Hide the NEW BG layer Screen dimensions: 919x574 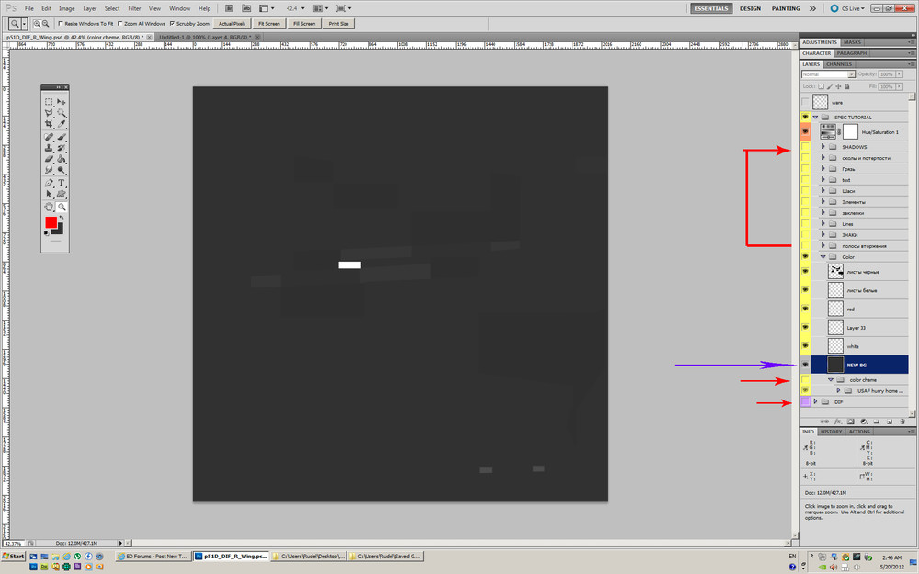(805, 365)
